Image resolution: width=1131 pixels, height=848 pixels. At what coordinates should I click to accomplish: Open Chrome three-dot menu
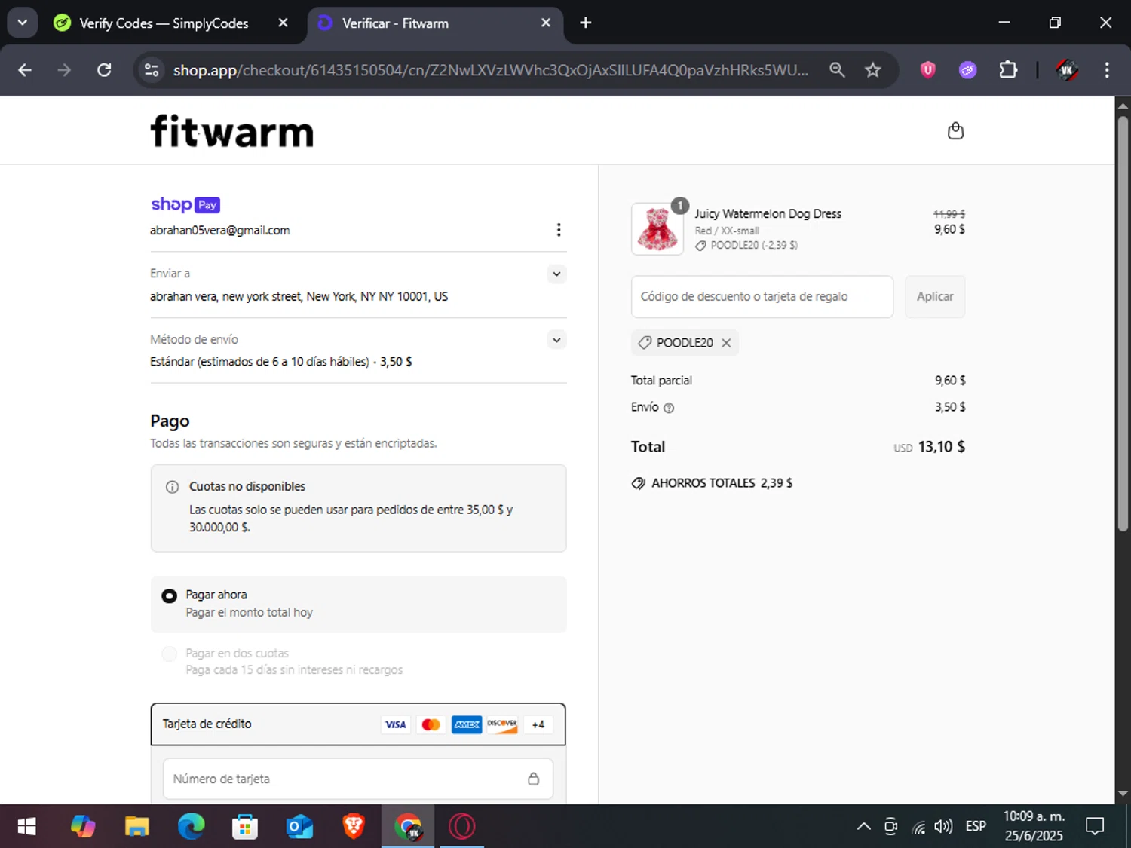coord(1107,70)
